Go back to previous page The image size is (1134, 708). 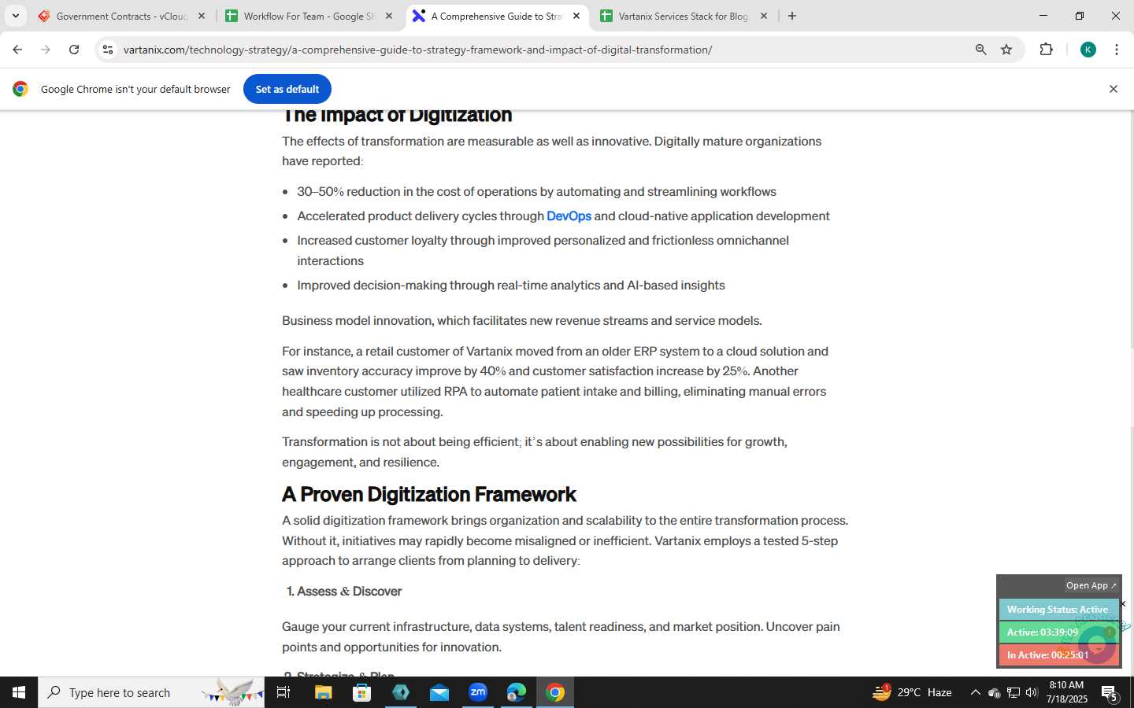[17, 50]
